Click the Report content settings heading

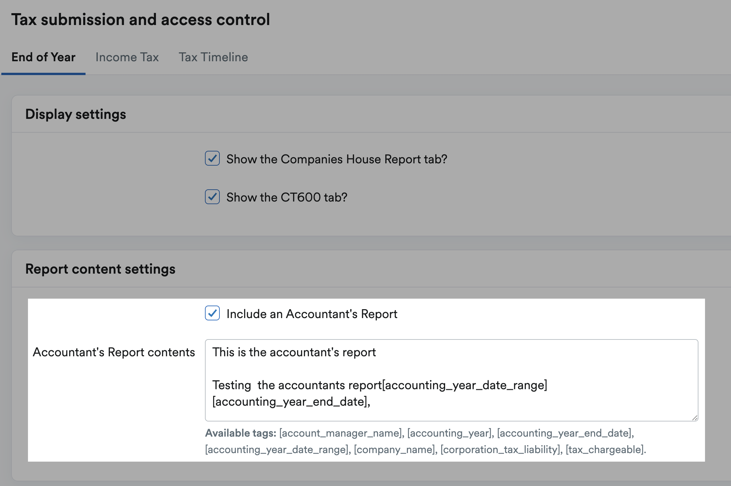pyautogui.click(x=100, y=269)
